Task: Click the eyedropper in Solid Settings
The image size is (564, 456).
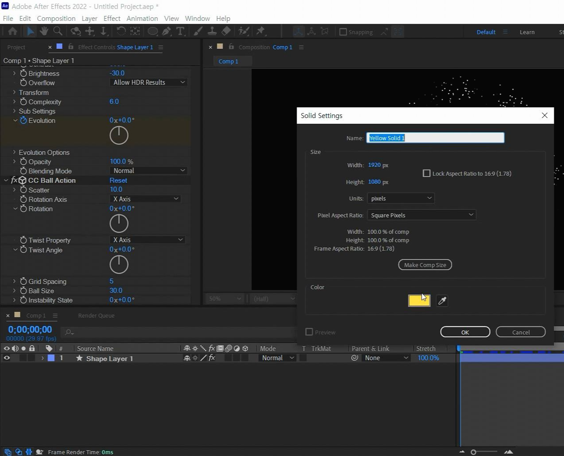Action: point(442,301)
